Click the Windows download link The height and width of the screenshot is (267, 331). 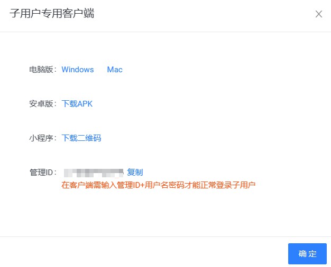tap(78, 70)
